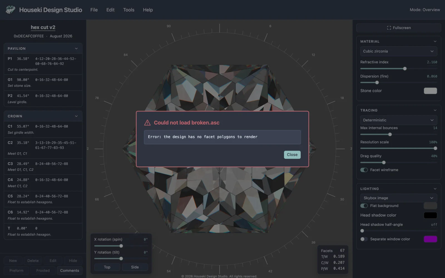The image size is (445, 278).
Task: Click the Fullscreen expand icon
Action: [389, 28]
